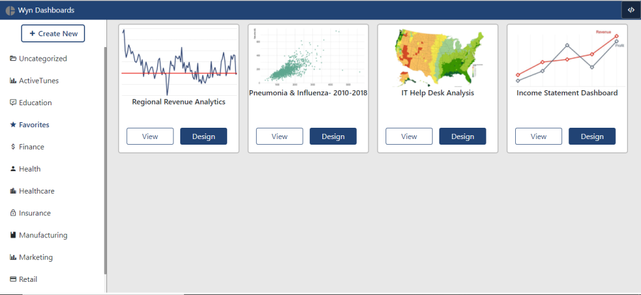Click the Finance dollar sign icon

click(13, 147)
